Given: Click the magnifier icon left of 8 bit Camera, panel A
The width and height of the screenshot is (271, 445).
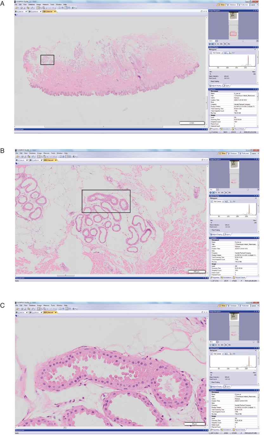Looking at the screenshot, I should pyautogui.click(x=210, y=53).
